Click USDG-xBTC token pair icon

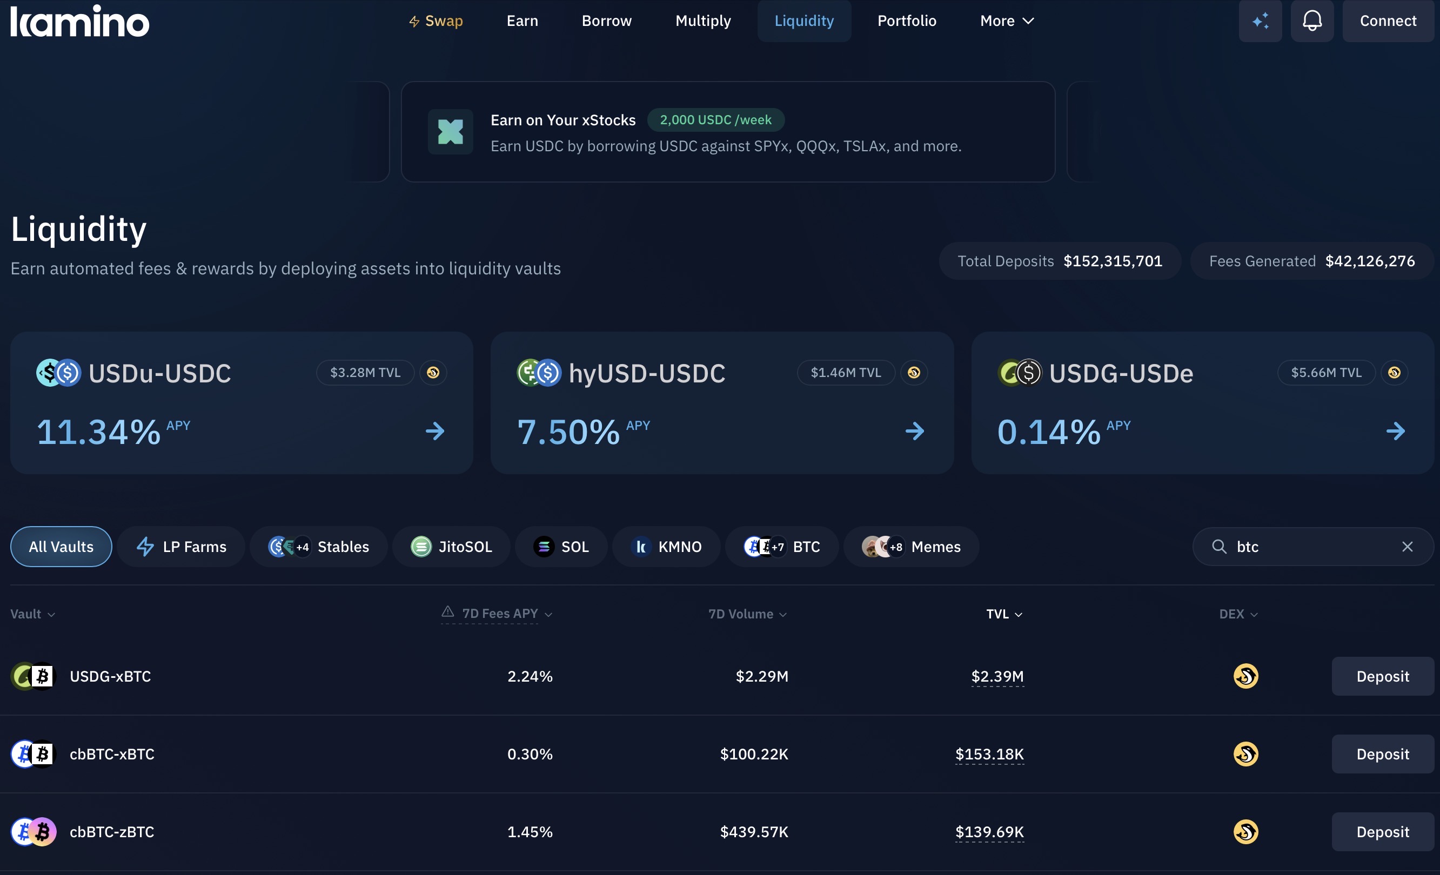tap(34, 676)
